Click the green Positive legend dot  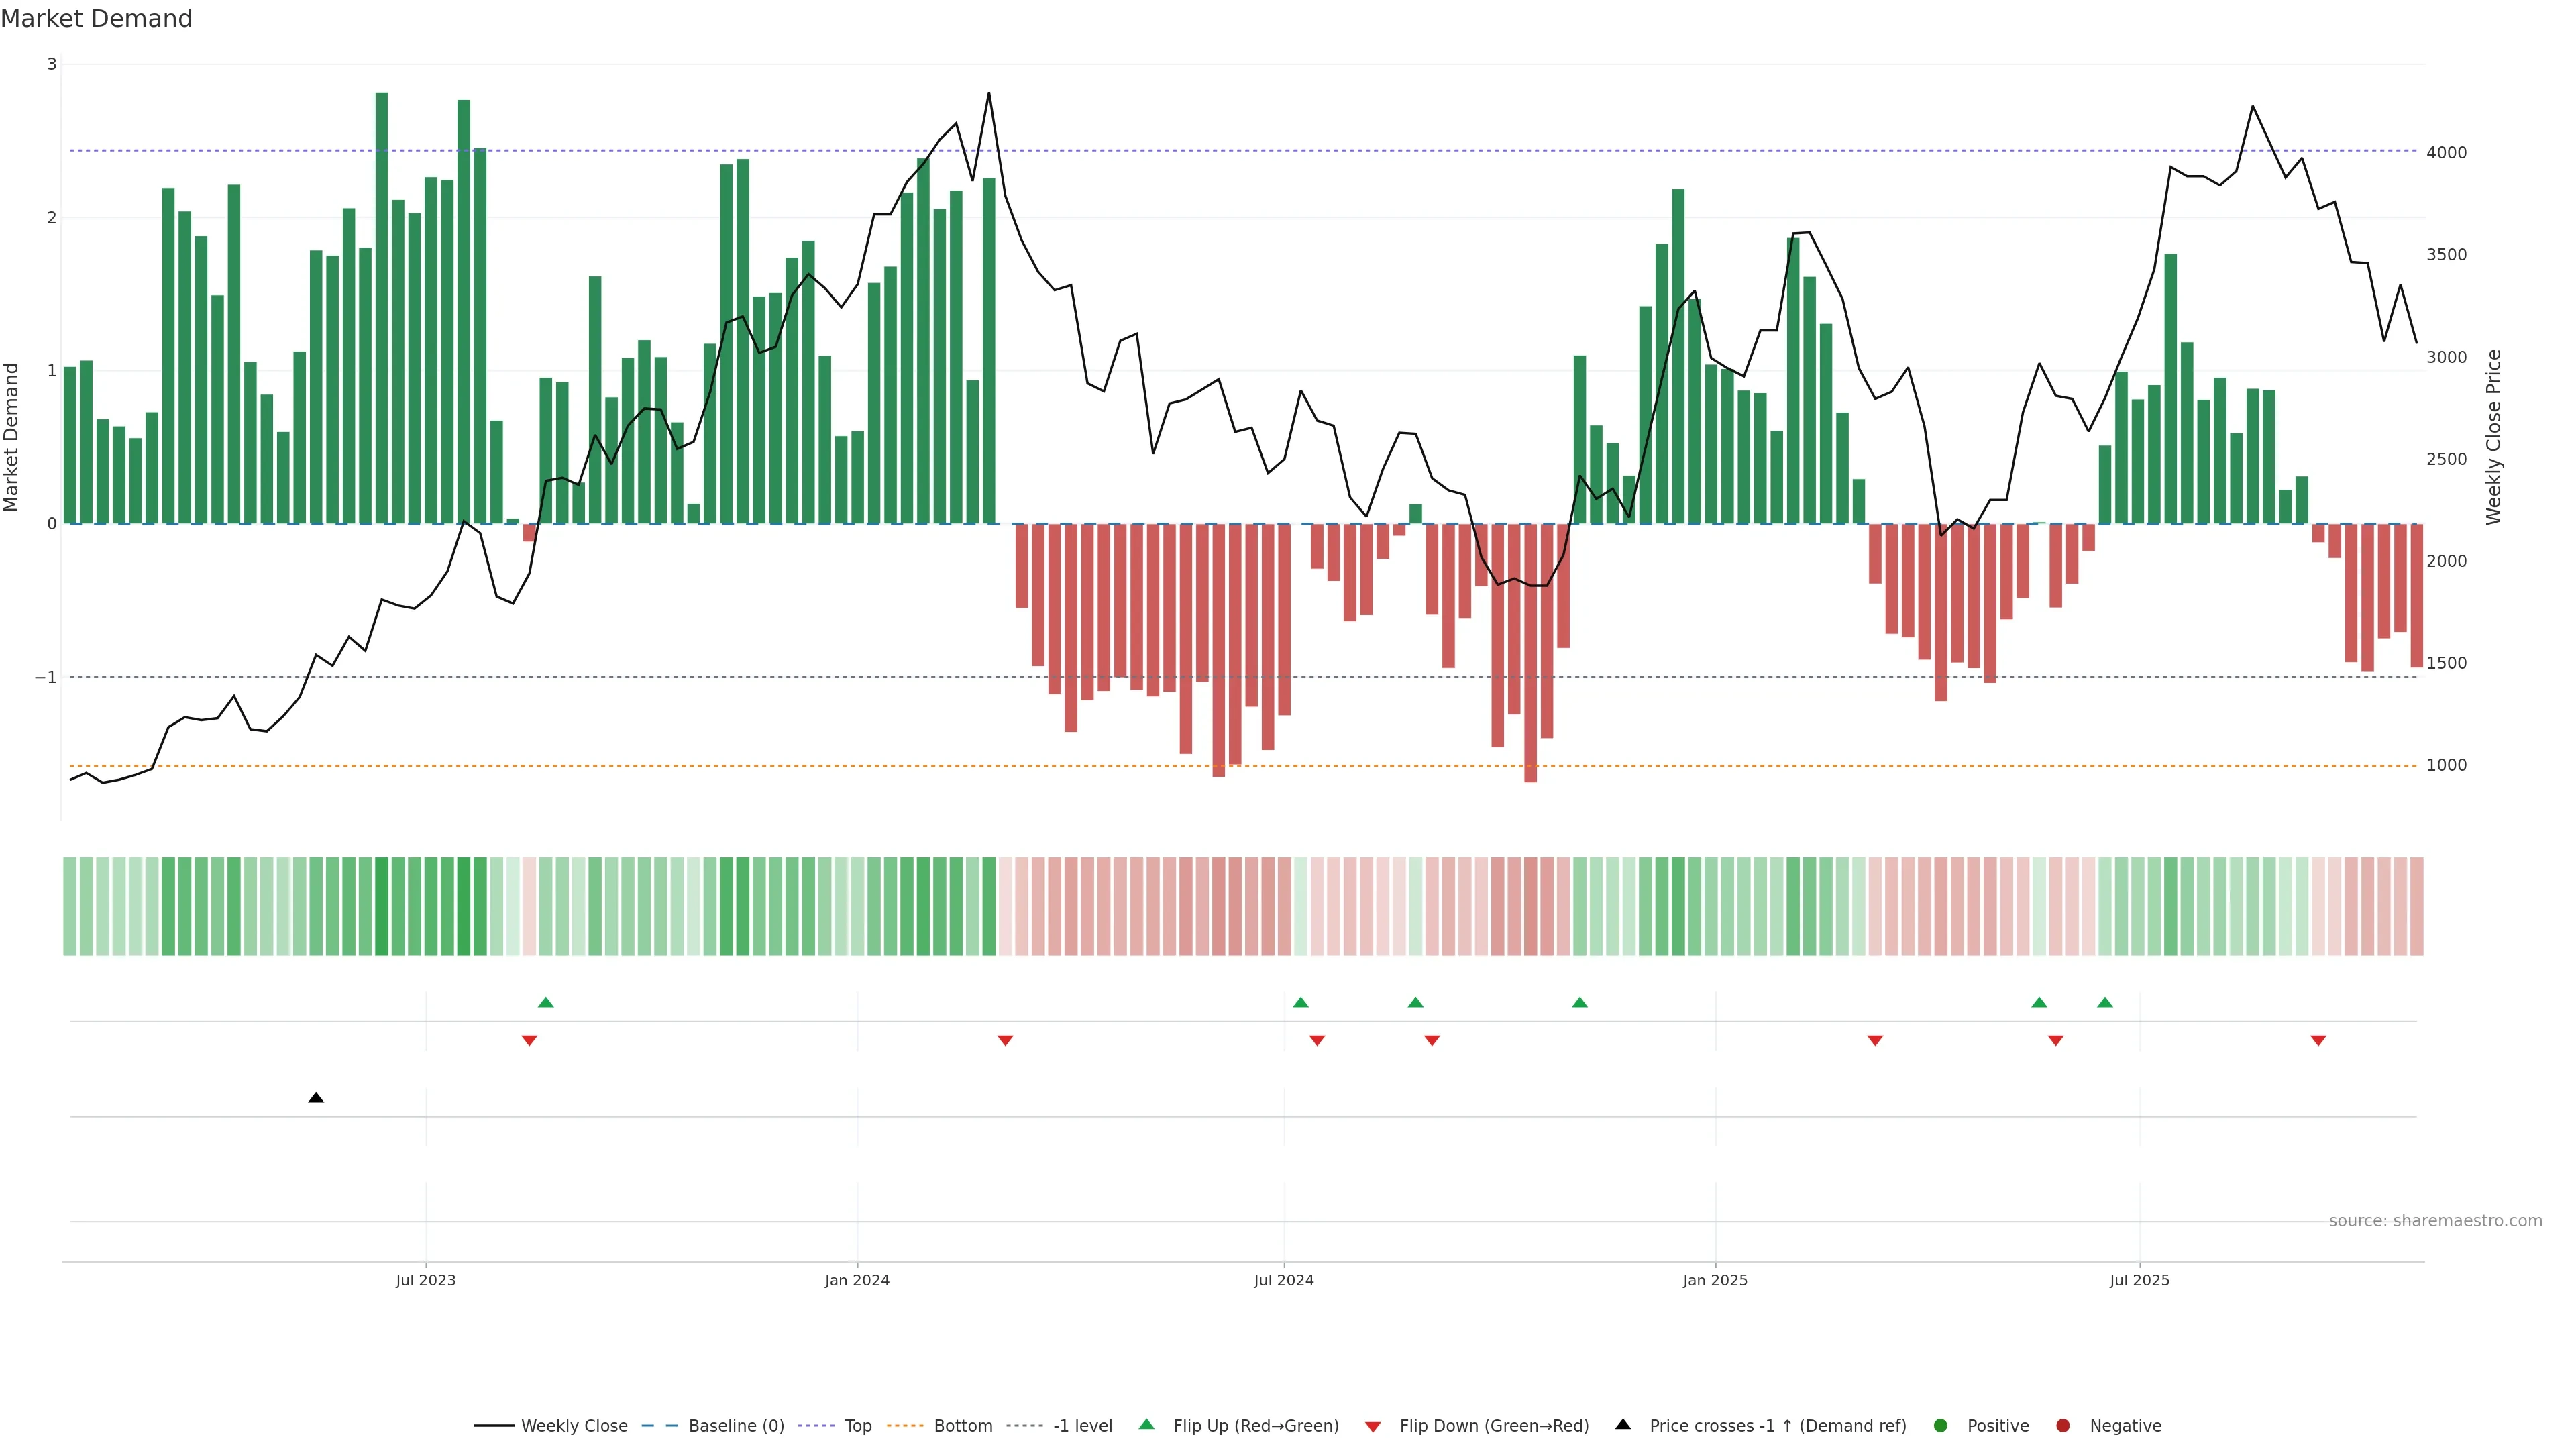(x=1941, y=1425)
